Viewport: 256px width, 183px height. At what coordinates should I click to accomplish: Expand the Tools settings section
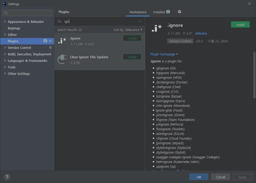[5, 67]
